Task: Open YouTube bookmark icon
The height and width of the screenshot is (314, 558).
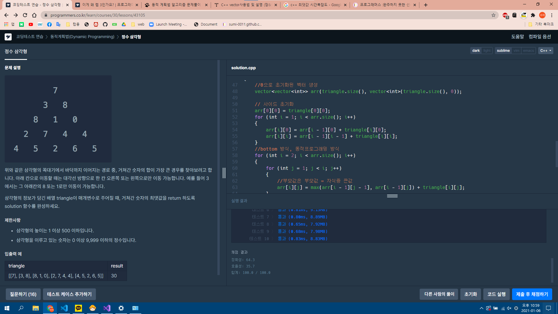Action: [x=31, y=24]
